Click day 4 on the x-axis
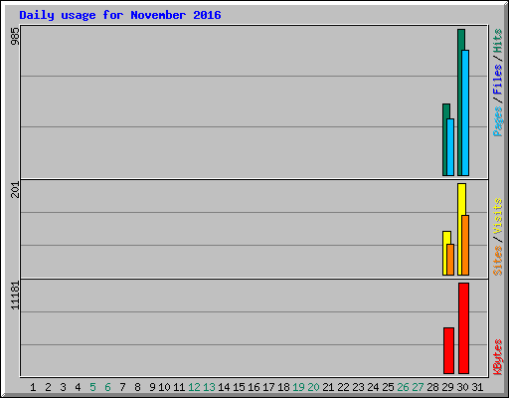509x398 pixels. click(78, 387)
